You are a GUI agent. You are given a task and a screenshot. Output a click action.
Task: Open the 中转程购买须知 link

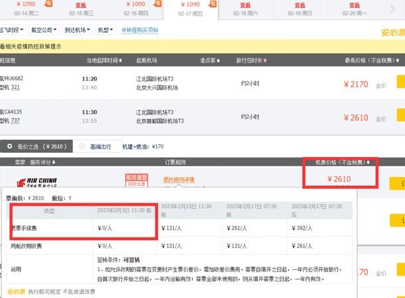click(139, 31)
